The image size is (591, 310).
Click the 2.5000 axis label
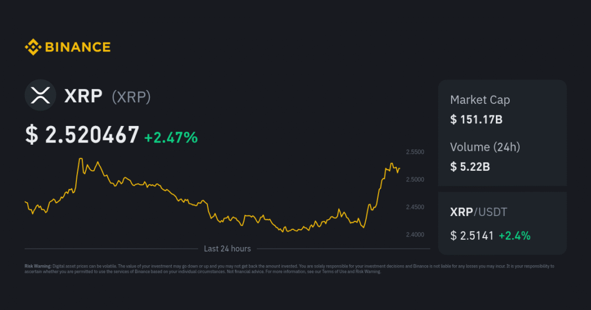click(x=415, y=180)
